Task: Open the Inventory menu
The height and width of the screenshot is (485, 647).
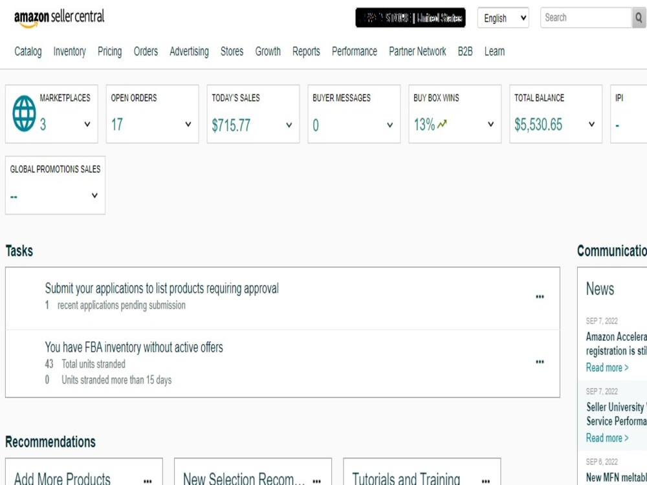Action: 69,52
